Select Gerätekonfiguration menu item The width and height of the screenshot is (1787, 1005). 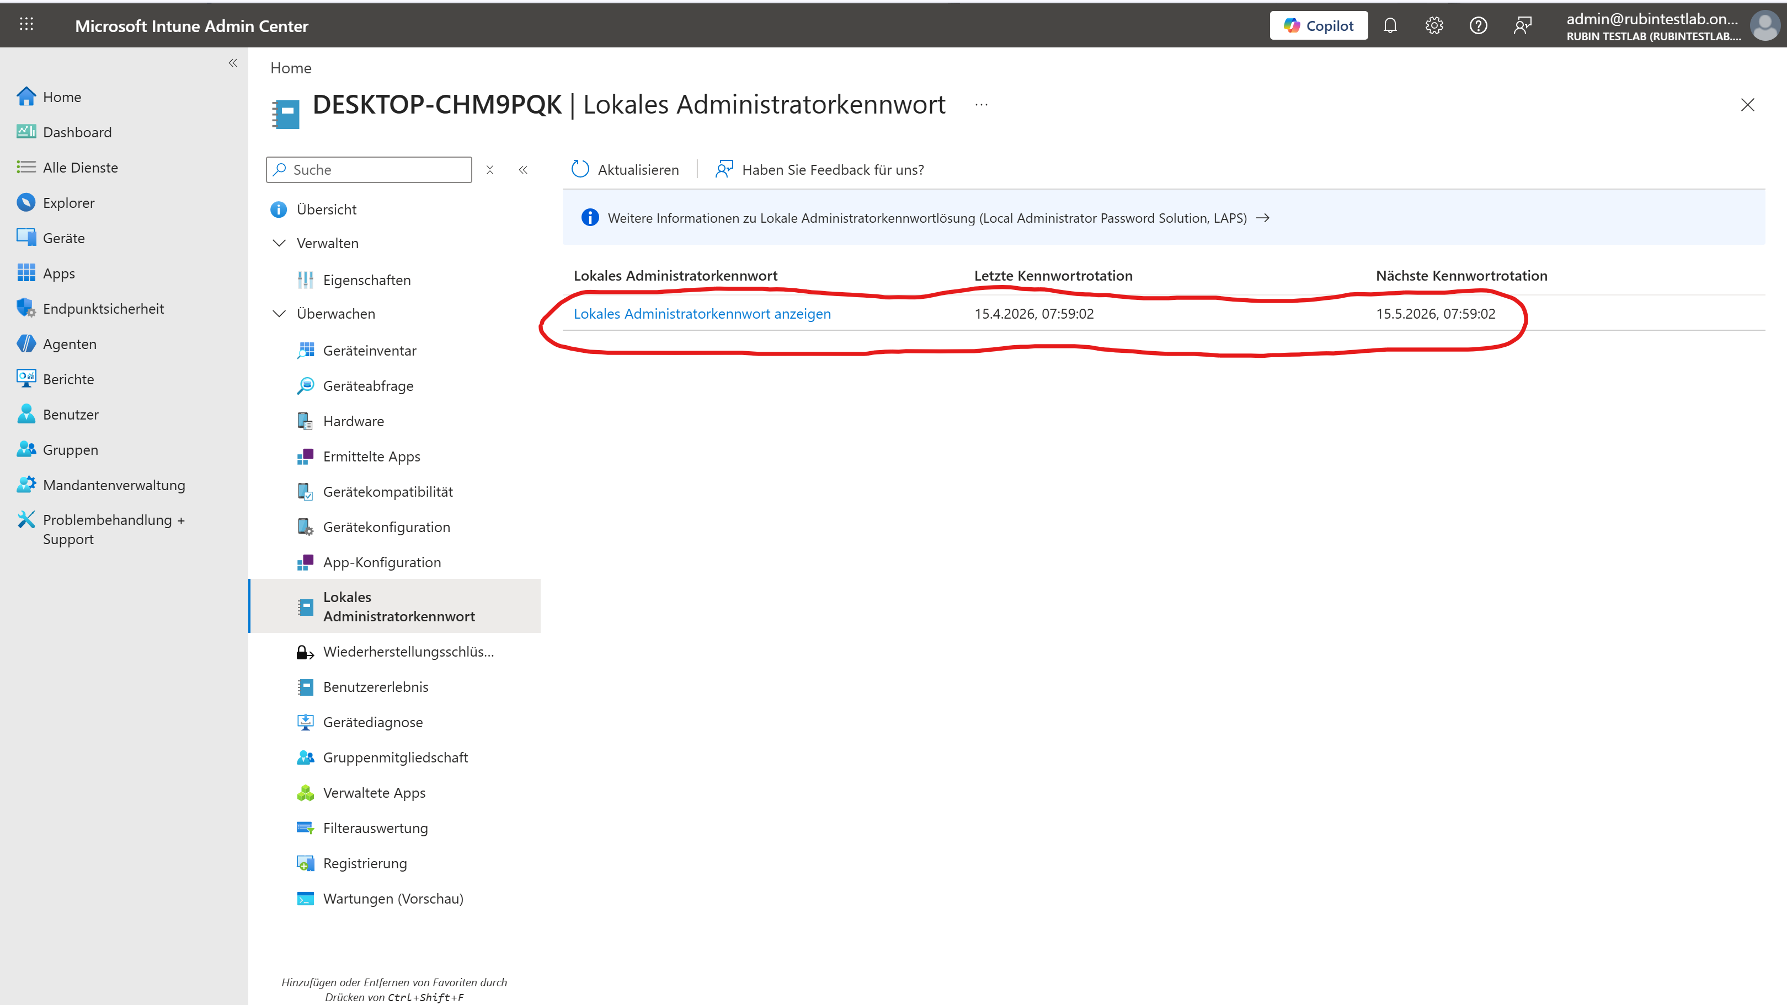386,527
